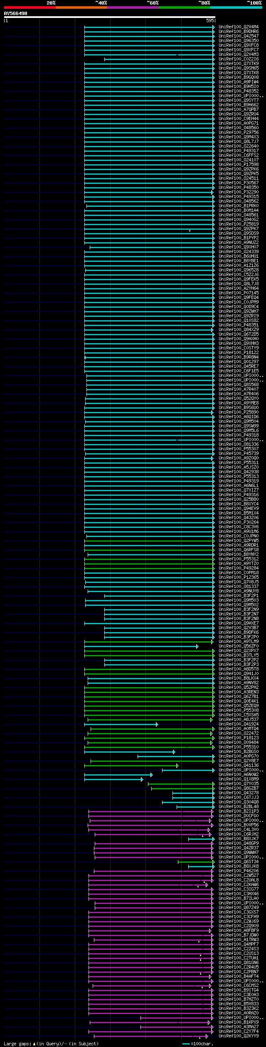
Task: Click the red identity legend segment
Action: (x=30, y=8)
